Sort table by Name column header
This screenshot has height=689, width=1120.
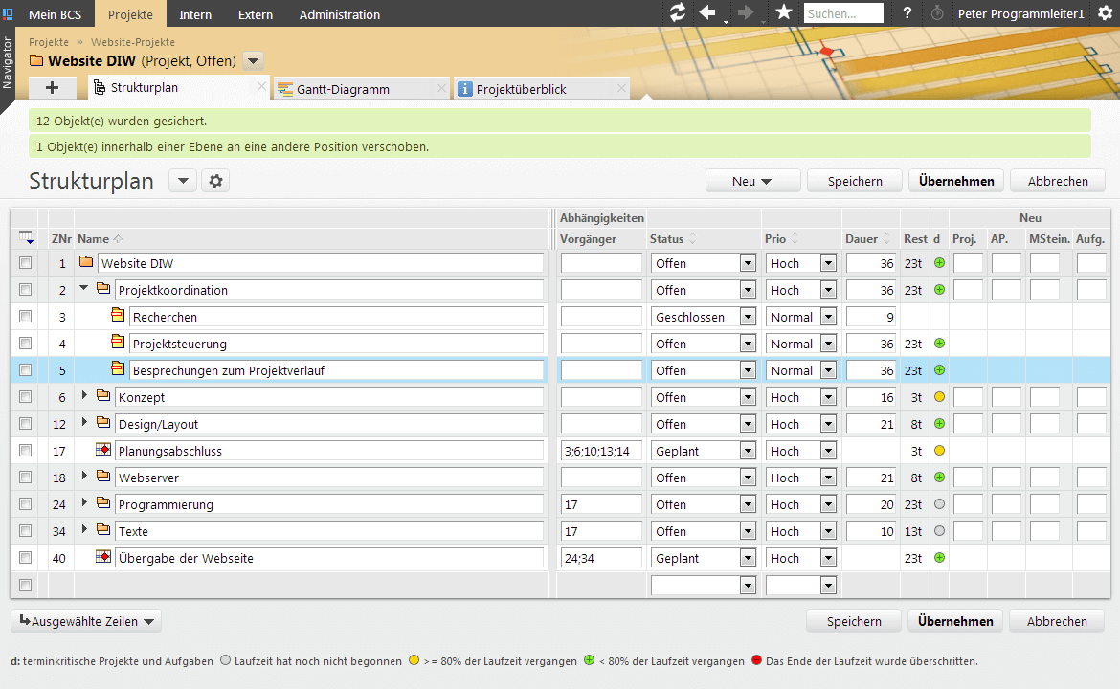pos(94,238)
